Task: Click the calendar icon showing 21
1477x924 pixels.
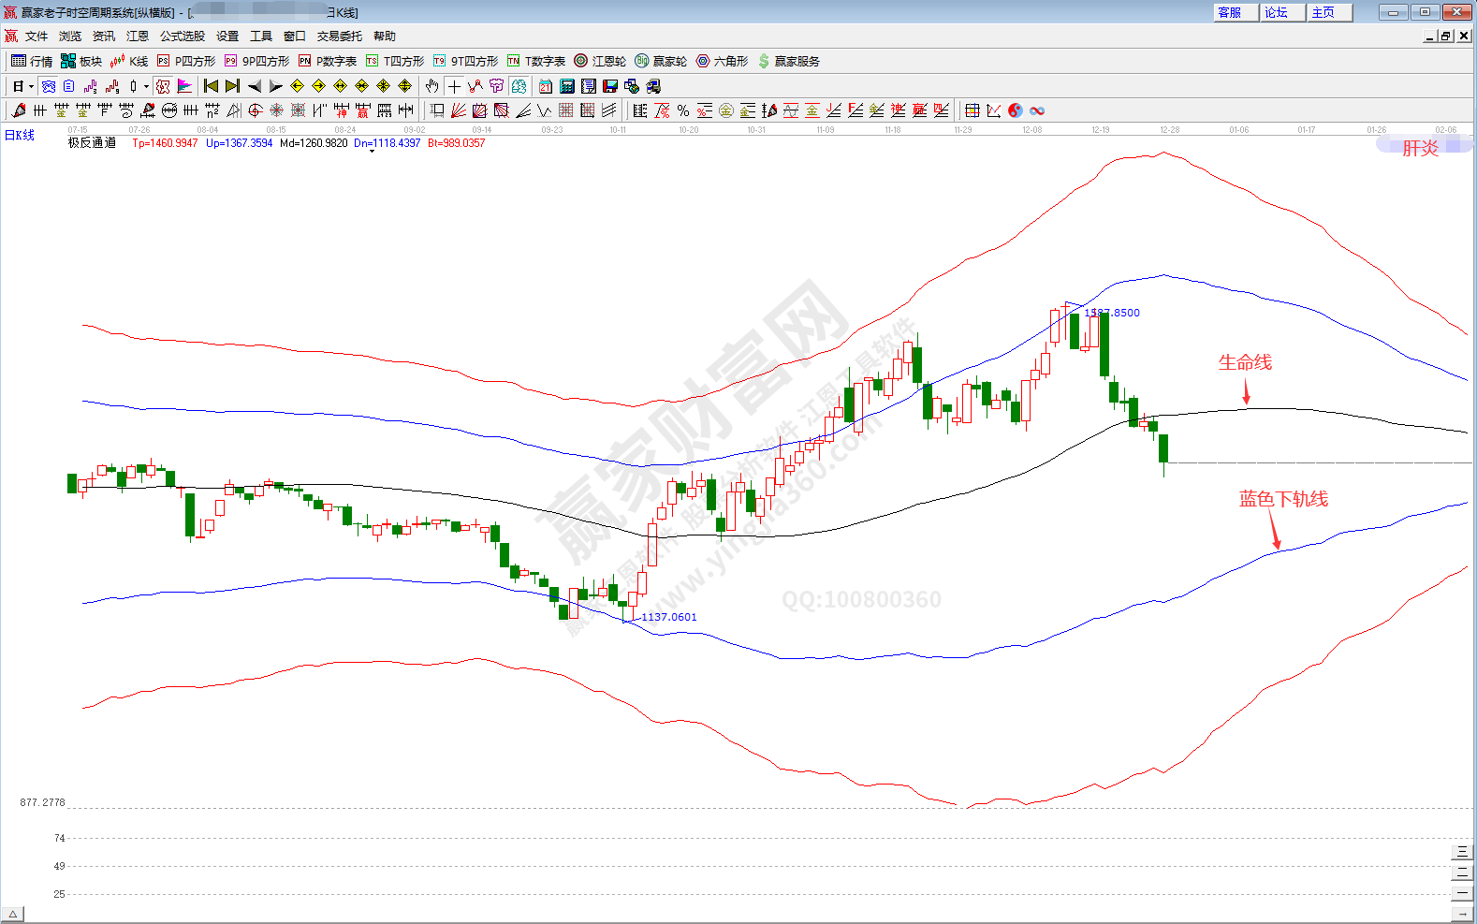Action: click(546, 86)
